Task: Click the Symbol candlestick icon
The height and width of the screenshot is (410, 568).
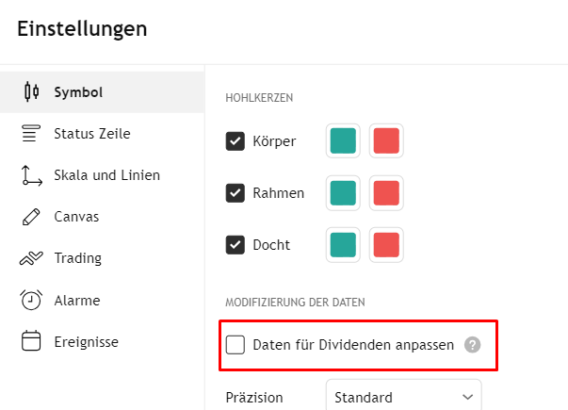Action: click(x=32, y=91)
